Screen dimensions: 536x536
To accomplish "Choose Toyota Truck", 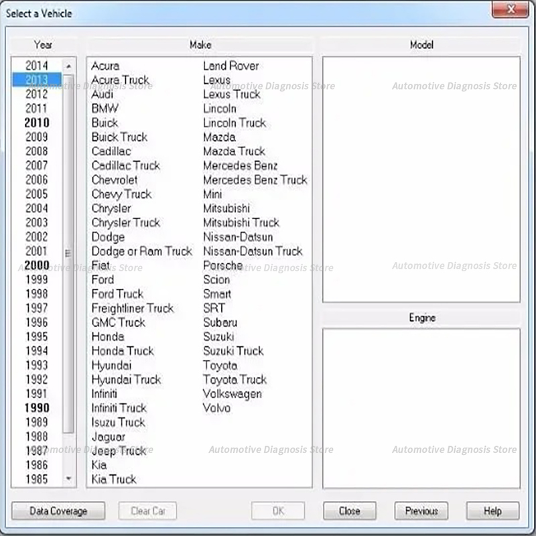I will pyautogui.click(x=235, y=379).
